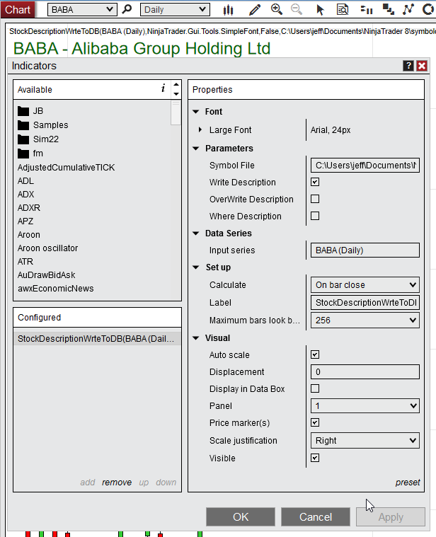The image size is (436, 537).
Task: Enable Display in Data Box checkbox
Action: tap(315, 388)
